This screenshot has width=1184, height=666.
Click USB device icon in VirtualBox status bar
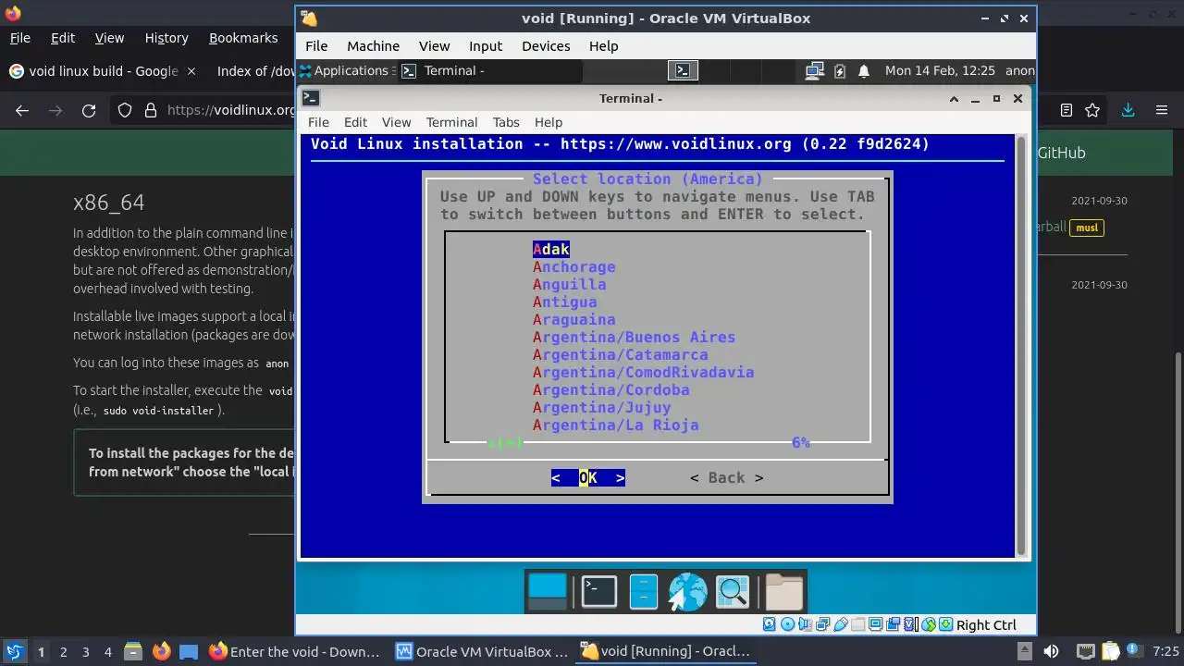tap(840, 625)
